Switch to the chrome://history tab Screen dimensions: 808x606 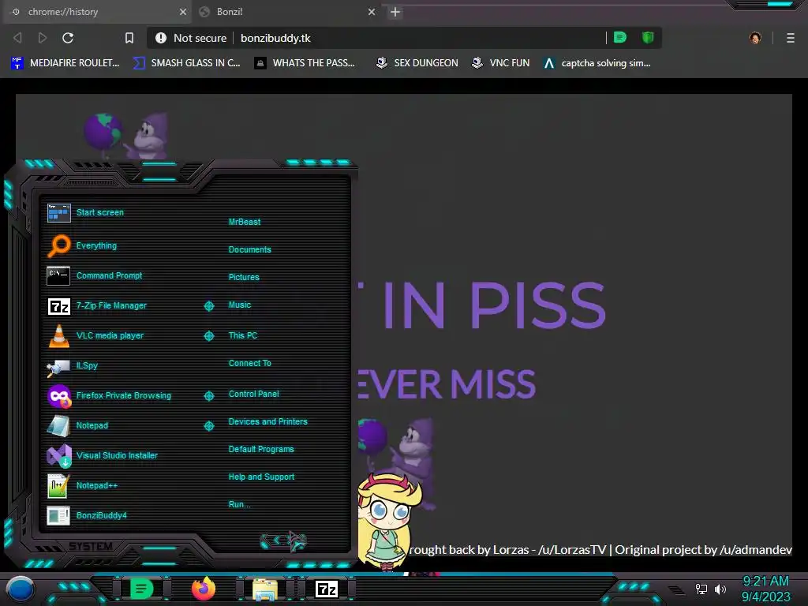[98, 11]
